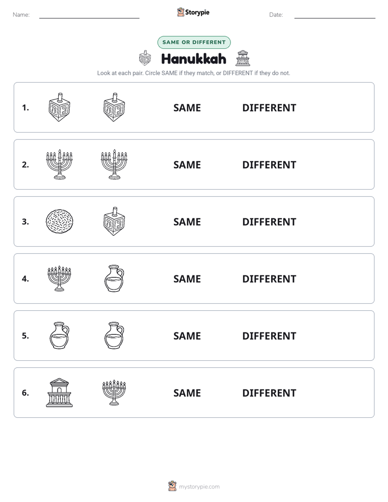Image resolution: width=388 pixels, height=502 pixels.
Task: Click the menorah picture in row 6
Action: coord(114,392)
